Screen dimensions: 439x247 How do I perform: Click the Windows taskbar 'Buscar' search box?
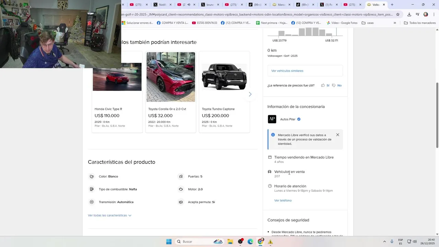click(x=199, y=242)
